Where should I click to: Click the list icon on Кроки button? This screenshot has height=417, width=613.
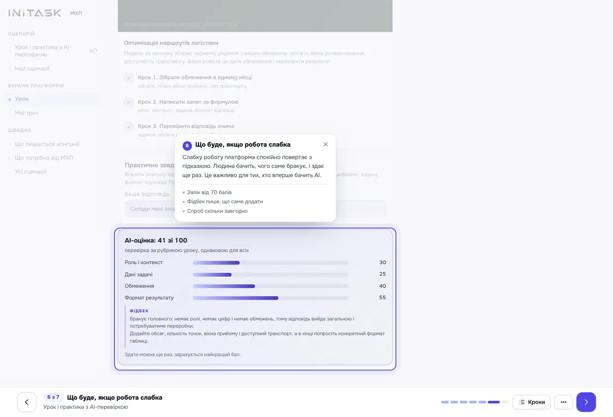(522, 402)
